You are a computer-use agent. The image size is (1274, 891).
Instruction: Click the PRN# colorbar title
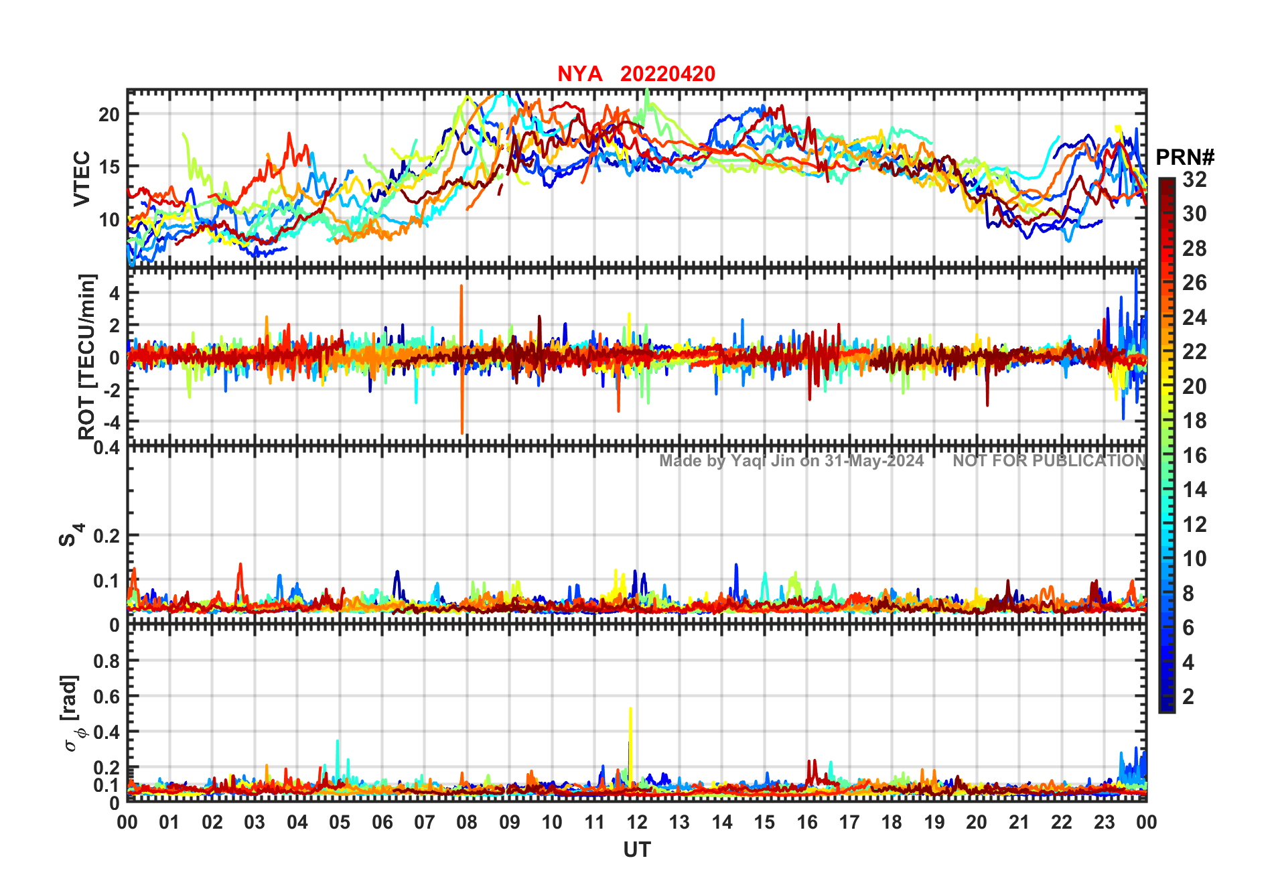point(1185,157)
